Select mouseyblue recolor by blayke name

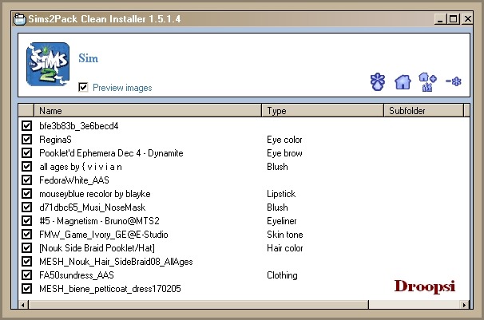(95, 194)
